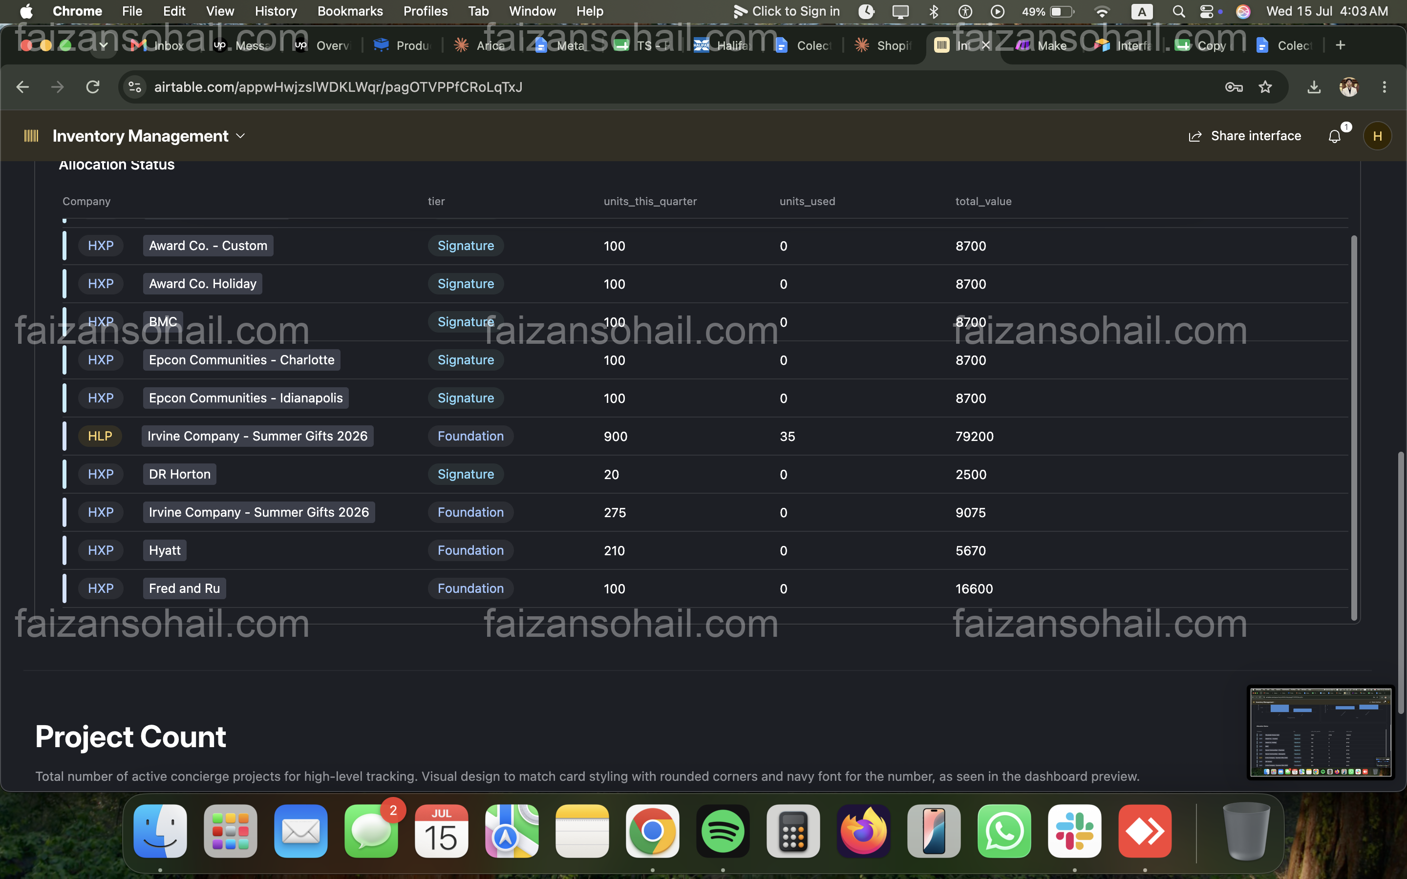The image size is (1407, 879).
Task: Click the Signature tier in DR Horton row
Action: [466, 474]
